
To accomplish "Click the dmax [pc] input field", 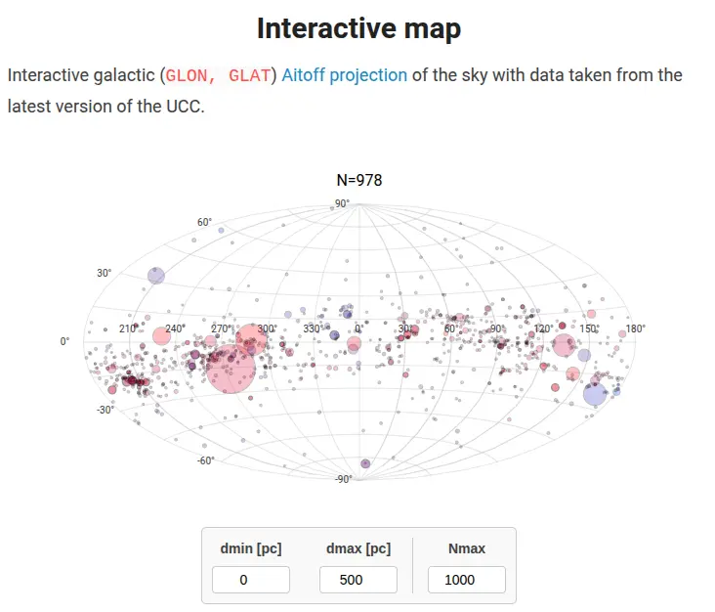I will [x=358, y=580].
